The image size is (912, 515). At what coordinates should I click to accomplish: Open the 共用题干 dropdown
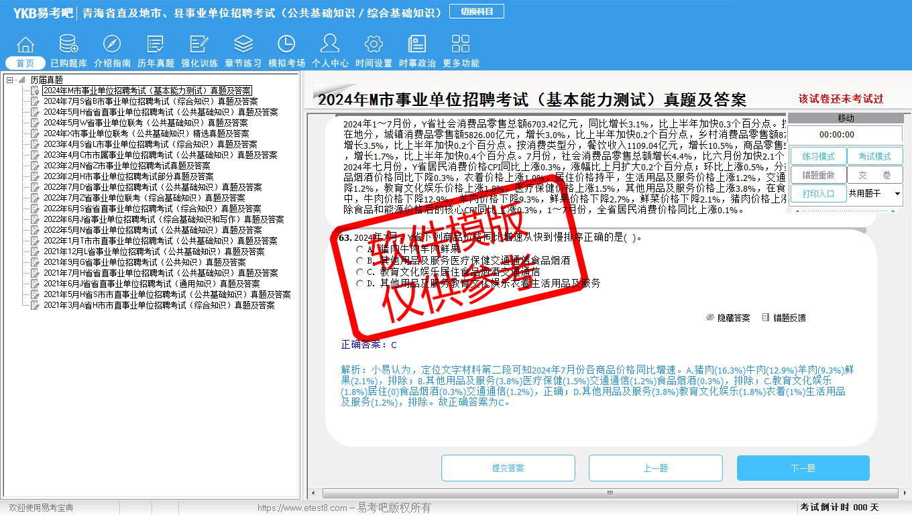click(897, 194)
